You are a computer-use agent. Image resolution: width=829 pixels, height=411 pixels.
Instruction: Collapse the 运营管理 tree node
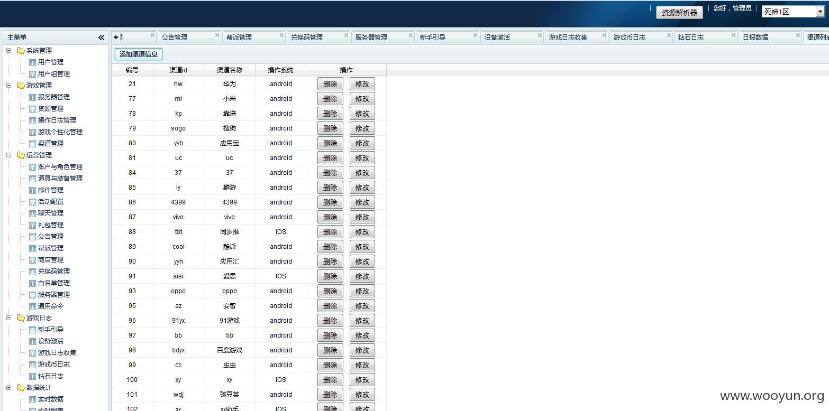9,155
